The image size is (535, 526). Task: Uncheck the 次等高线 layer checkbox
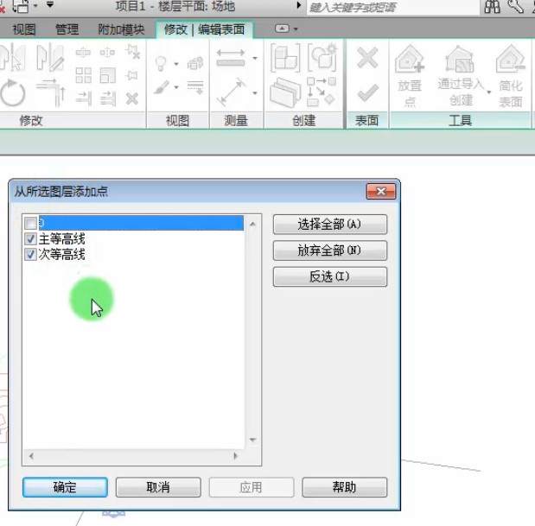pyautogui.click(x=30, y=254)
